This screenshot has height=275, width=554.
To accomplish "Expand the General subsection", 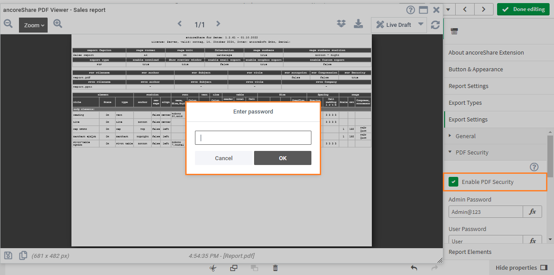I will (x=495, y=136).
